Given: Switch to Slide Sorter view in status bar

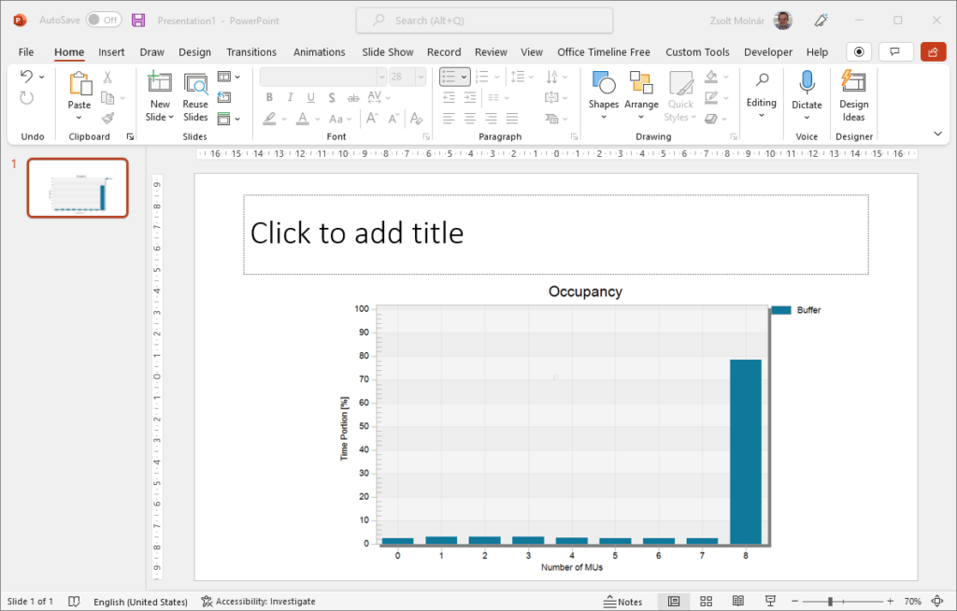Looking at the screenshot, I should pyautogui.click(x=707, y=601).
